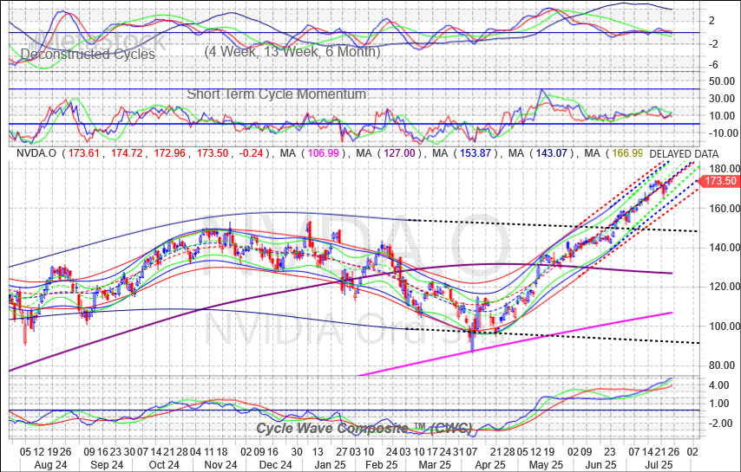Click the DELAYED DATA notice
This screenshot has height=472, width=741.
[x=684, y=153]
